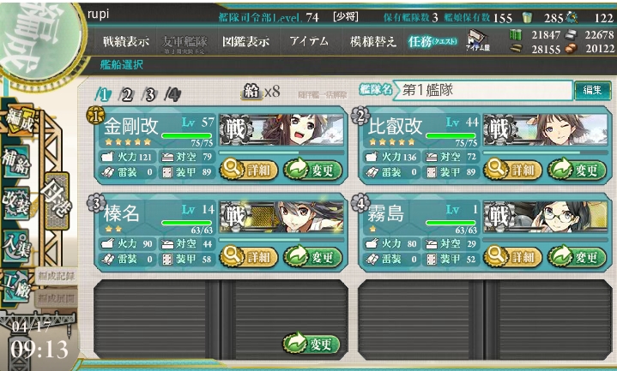Open the 任務 (Quest) menu
This screenshot has width=617, height=371.
[x=433, y=41]
